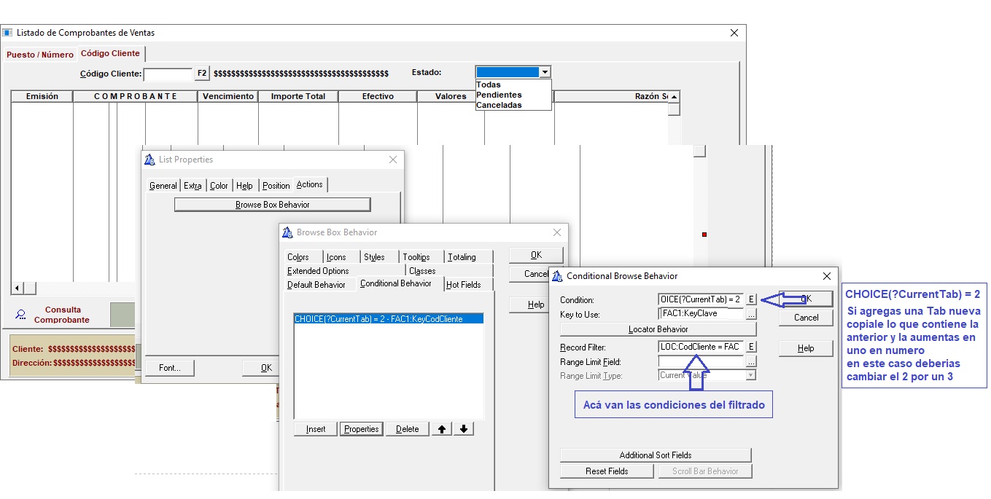Switch to the Puesto / Número tab
Screen dimensions: 991x499
[x=40, y=55]
